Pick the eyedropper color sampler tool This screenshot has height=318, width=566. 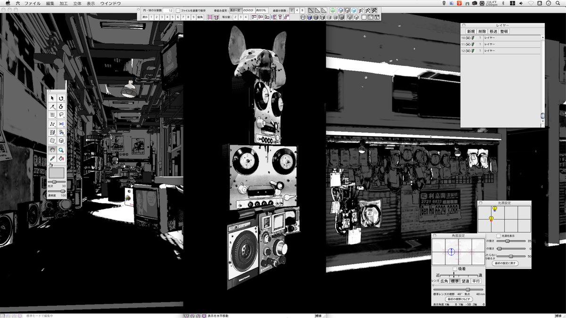[52, 158]
